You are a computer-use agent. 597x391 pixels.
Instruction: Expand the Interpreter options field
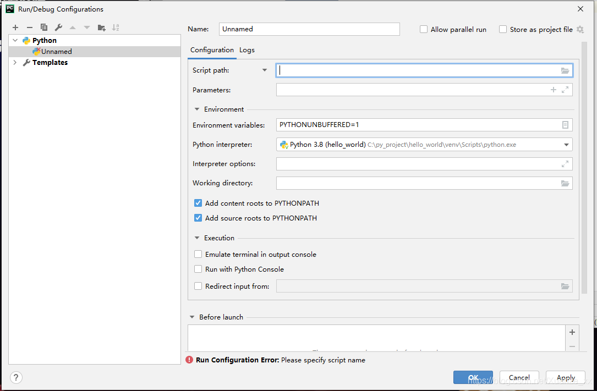(565, 164)
